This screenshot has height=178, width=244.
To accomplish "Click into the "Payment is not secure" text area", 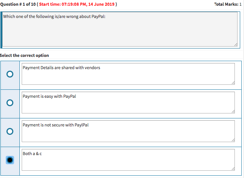I will pos(128,131).
